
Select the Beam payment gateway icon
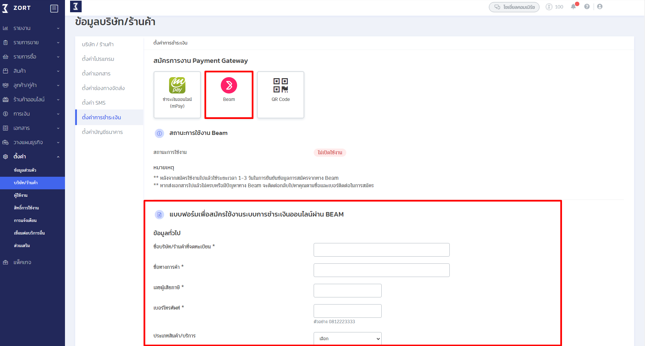(x=229, y=86)
